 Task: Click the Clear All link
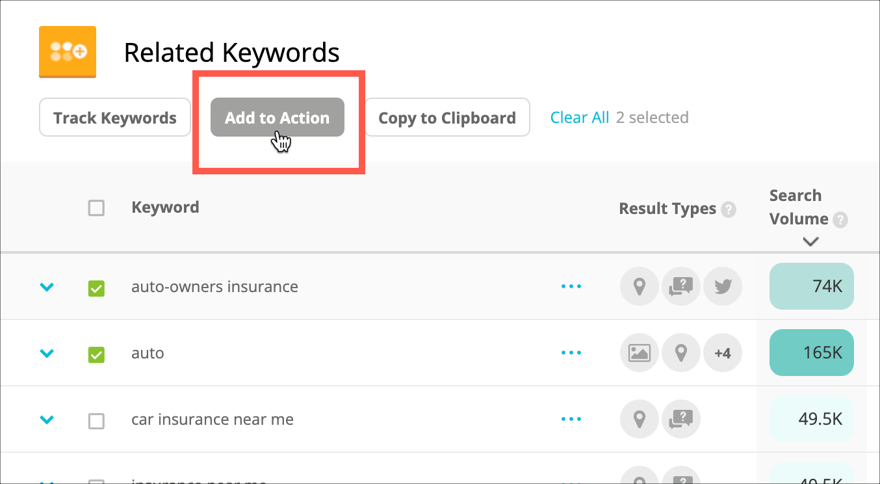click(580, 118)
